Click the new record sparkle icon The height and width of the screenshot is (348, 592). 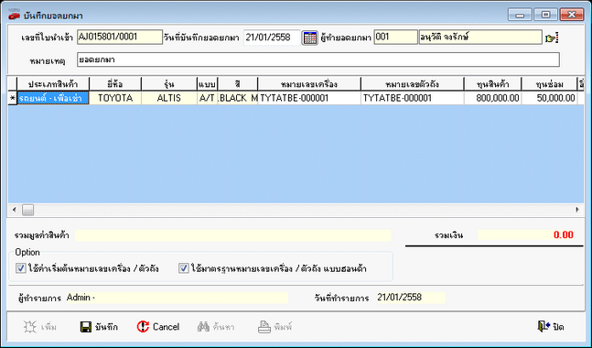(30, 327)
